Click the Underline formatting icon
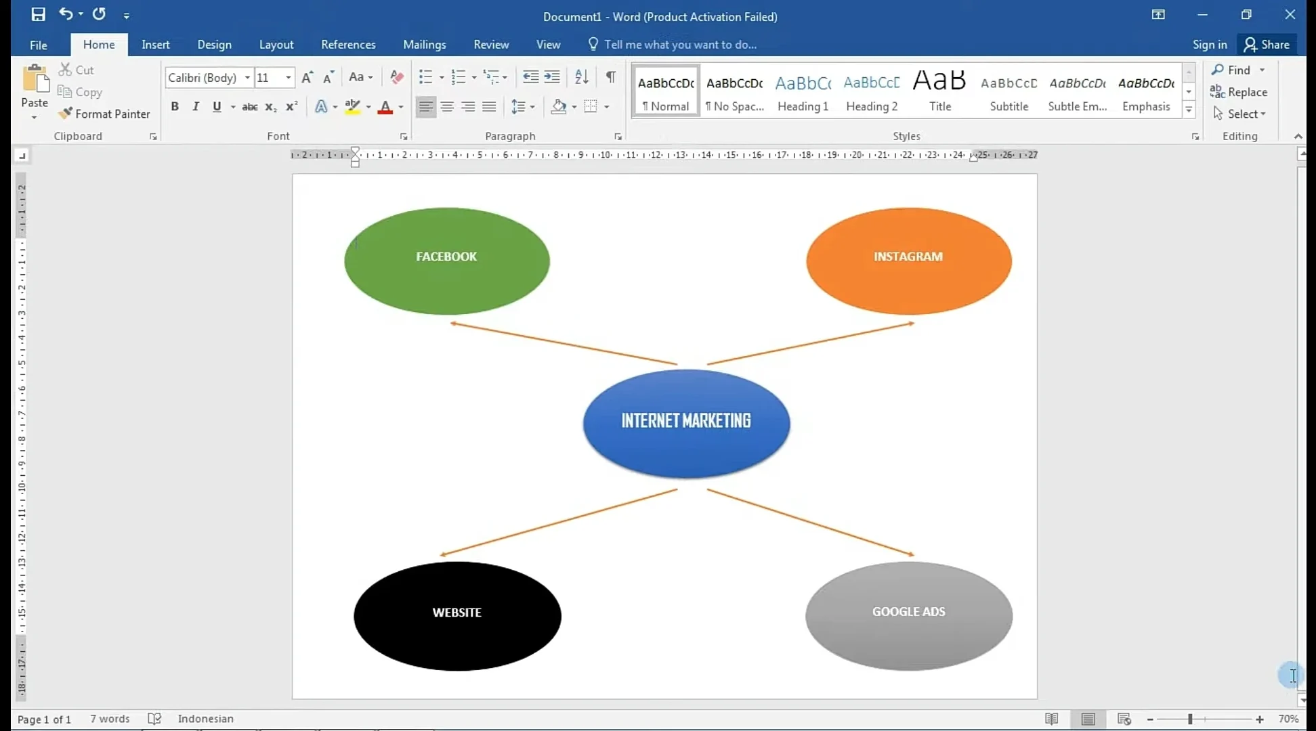The height and width of the screenshot is (731, 1316). tap(217, 106)
